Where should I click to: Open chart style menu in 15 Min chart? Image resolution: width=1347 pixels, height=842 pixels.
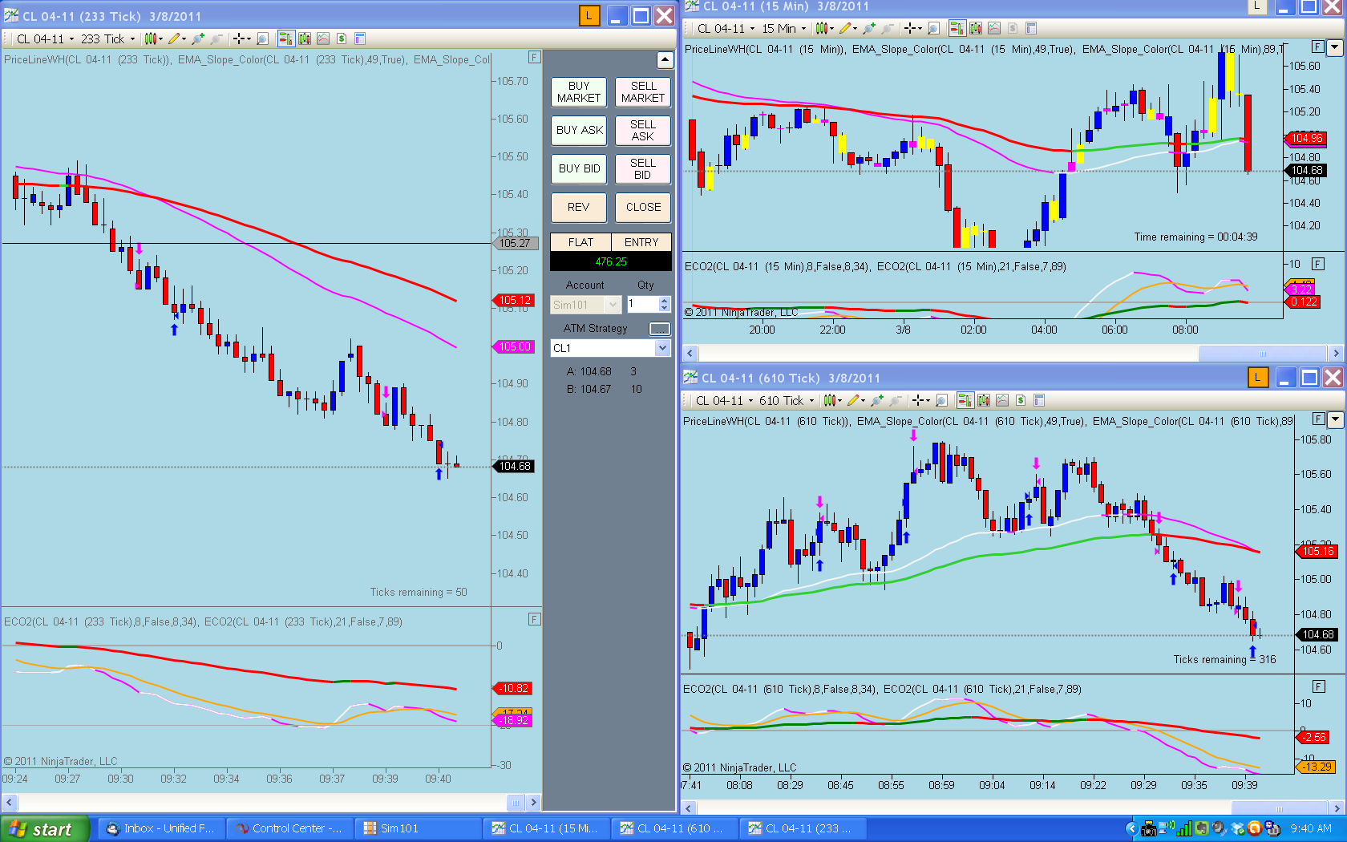(825, 29)
